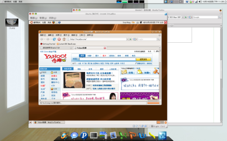Select the 運動 news tab
The width and height of the screenshot is (227, 141).
[79, 69]
